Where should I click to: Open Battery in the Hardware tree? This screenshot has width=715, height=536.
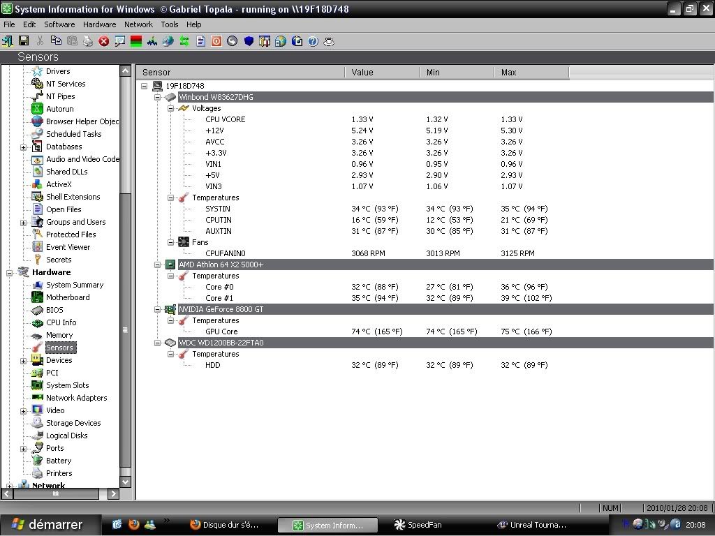pyautogui.click(x=59, y=461)
